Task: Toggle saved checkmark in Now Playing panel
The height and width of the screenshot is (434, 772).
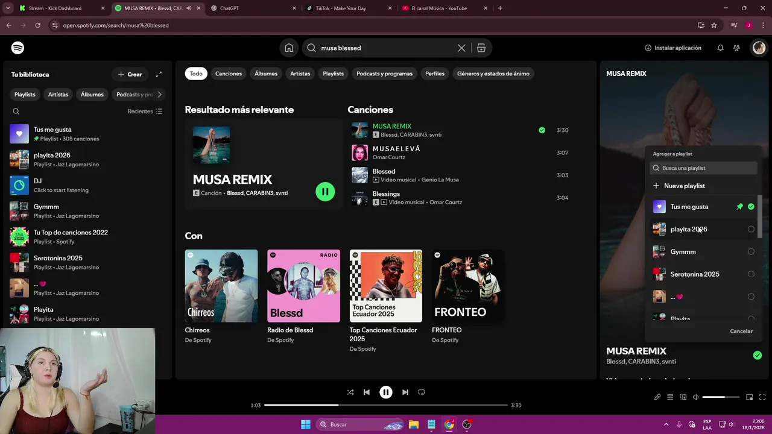Action: 757,355
